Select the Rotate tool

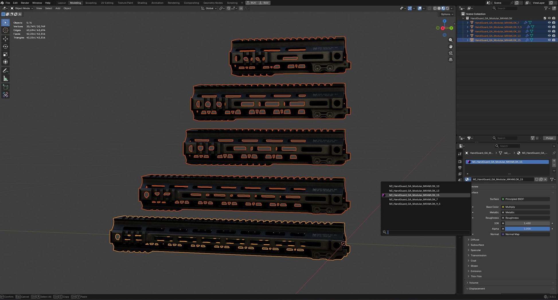point(5,46)
